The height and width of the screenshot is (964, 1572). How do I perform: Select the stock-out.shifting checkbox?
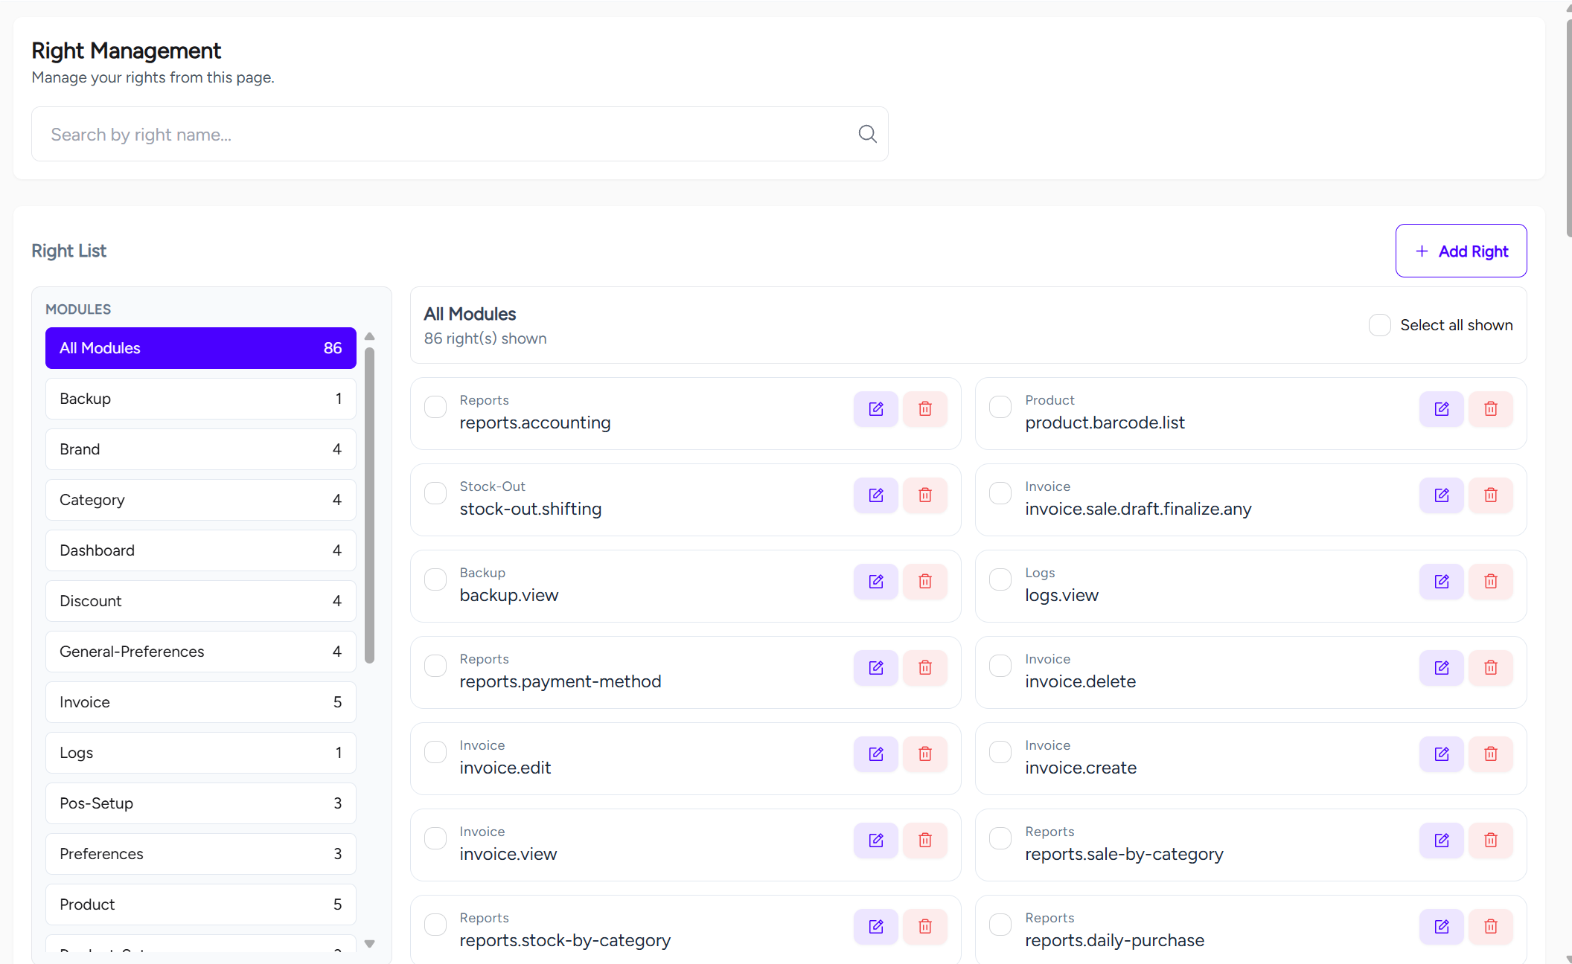(435, 493)
